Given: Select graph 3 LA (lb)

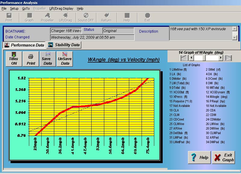Looking at the screenshot, I should (175, 74).
